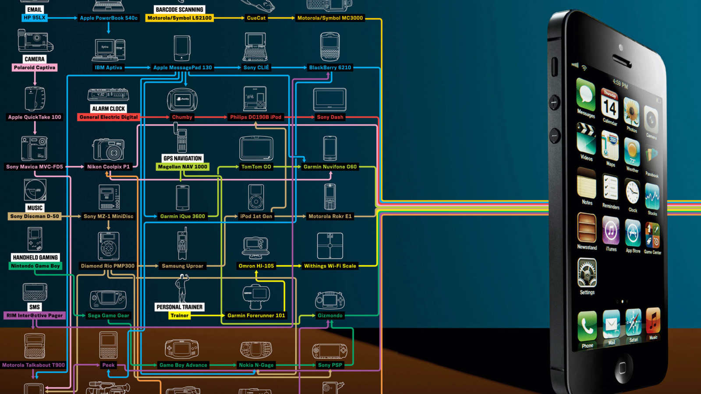The height and width of the screenshot is (394, 701).
Task: Click the Gizmondo handheld illustration
Action: [330, 300]
